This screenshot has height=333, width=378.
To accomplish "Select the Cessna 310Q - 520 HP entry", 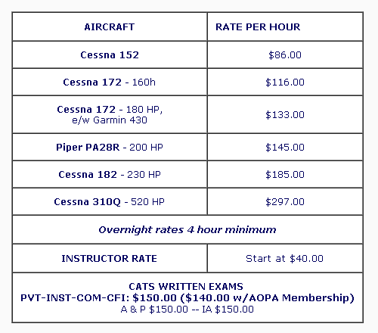I will click(x=110, y=201).
